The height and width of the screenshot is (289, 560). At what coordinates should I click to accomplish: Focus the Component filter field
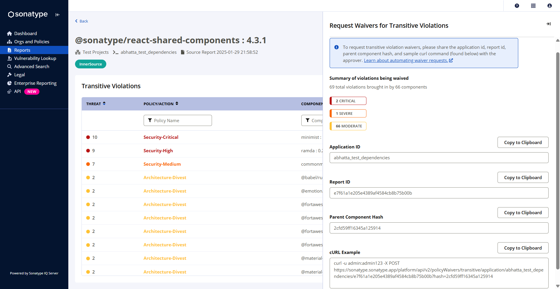tap(312, 120)
